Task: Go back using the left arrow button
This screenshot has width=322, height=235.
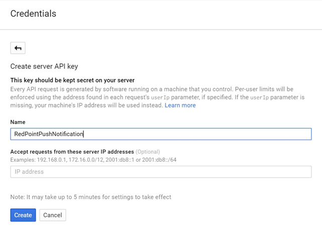Action: coord(18,48)
